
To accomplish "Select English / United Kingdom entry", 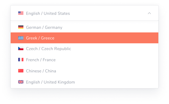I will tap(50, 82).
